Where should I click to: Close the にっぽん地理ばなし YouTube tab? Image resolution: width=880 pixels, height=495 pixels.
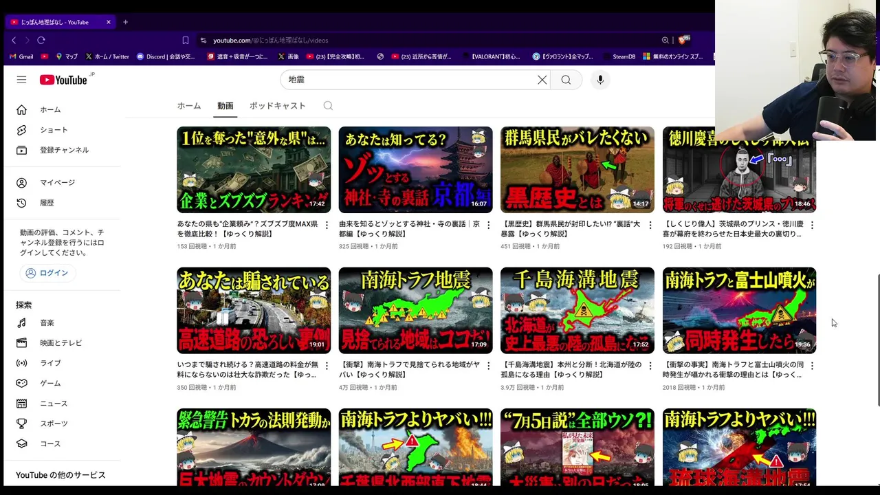109,22
